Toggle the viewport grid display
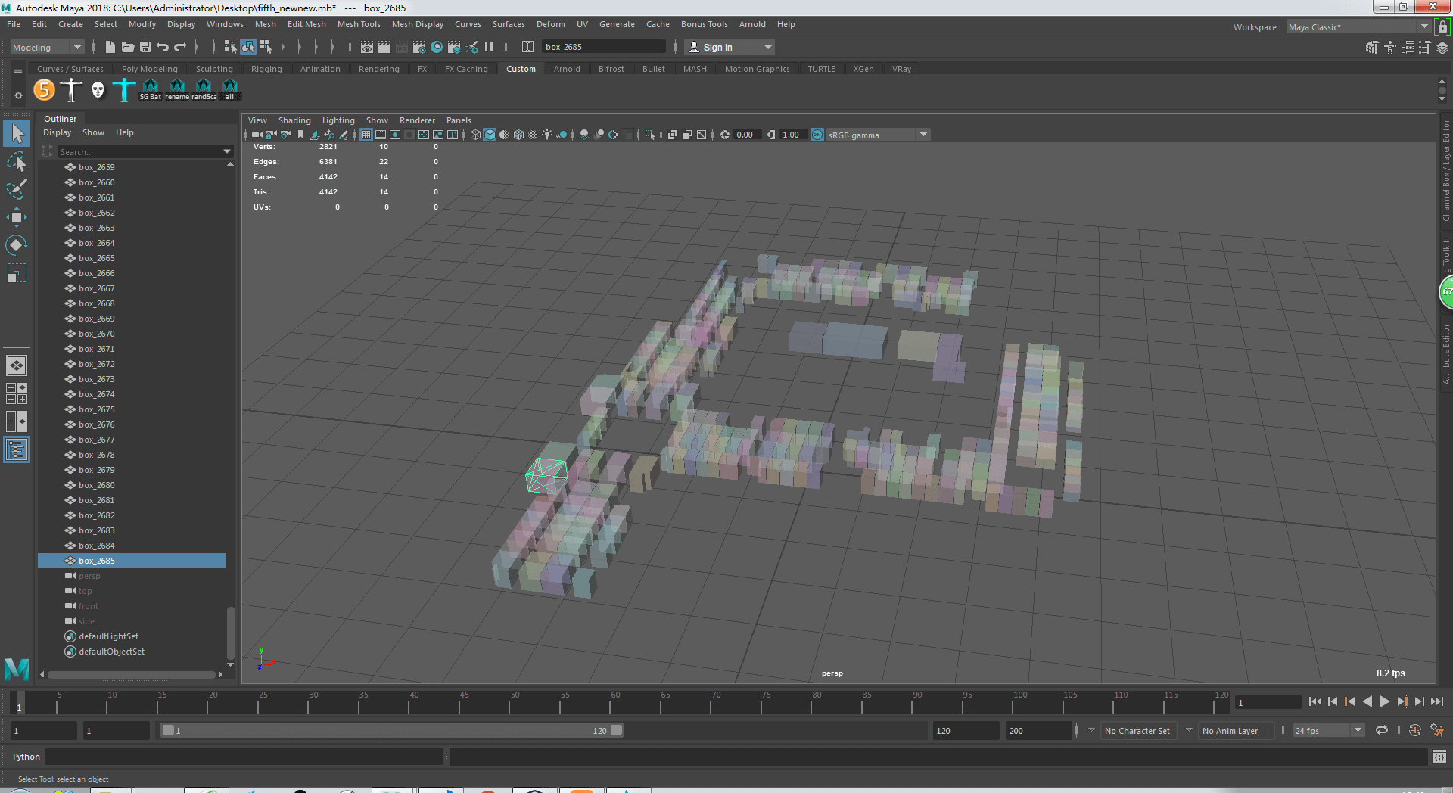This screenshot has width=1453, height=793. [366, 135]
